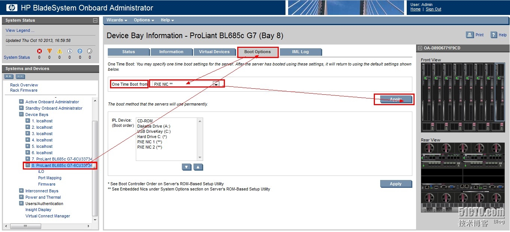Expand Active Onboard Administrator node

pos(21,101)
